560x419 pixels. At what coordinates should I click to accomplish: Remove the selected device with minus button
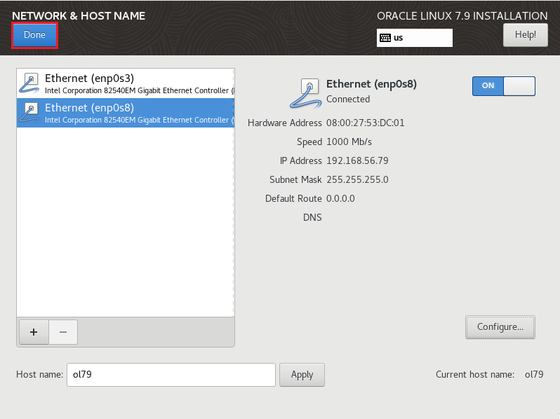63,332
